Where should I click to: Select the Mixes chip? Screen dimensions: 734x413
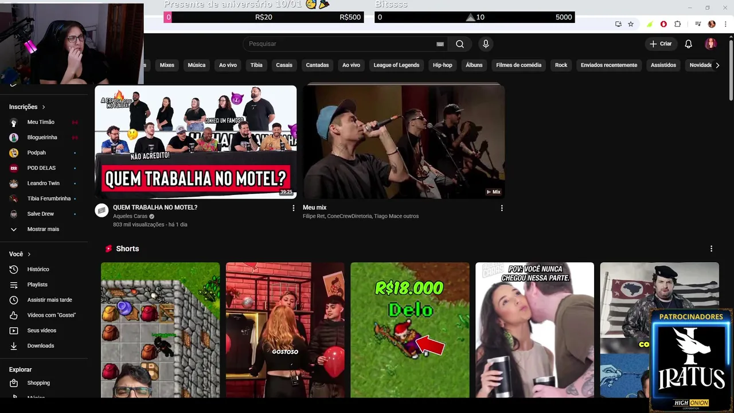click(x=167, y=65)
